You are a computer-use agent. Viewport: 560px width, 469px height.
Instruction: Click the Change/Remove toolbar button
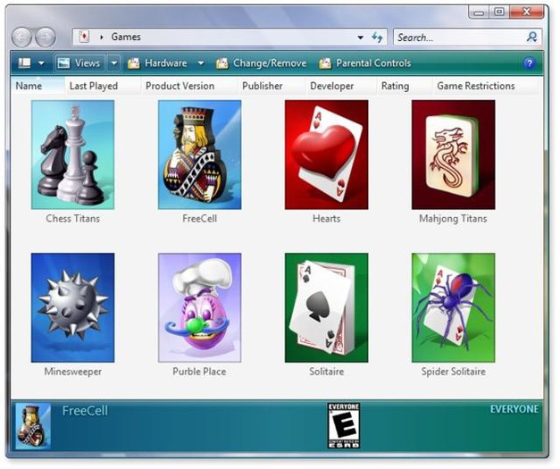[x=261, y=63]
